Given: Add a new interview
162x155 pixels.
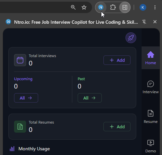Looking at the screenshot, I should 117,60.
